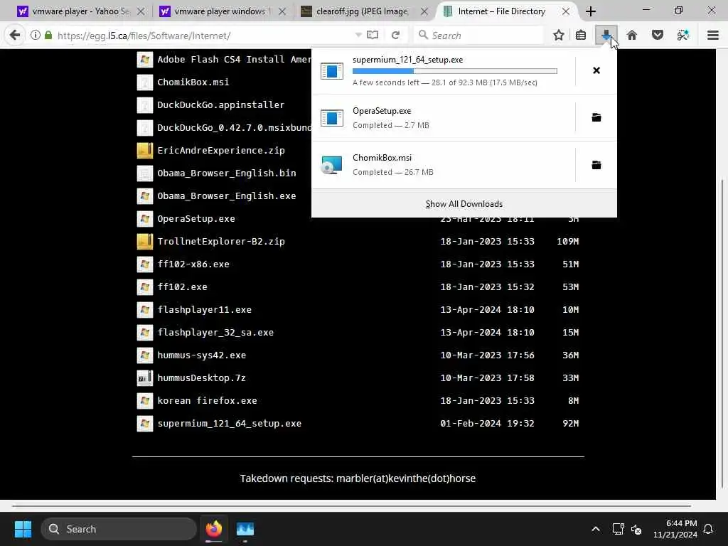Image resolution: width=728 pixels, height=546 pixels.
Task: Click the zip icon beside EricAndreExperience.zip
Action: click(145, 151)
